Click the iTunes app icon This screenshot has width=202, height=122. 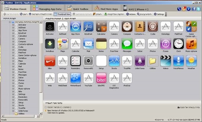click(165, 44)
